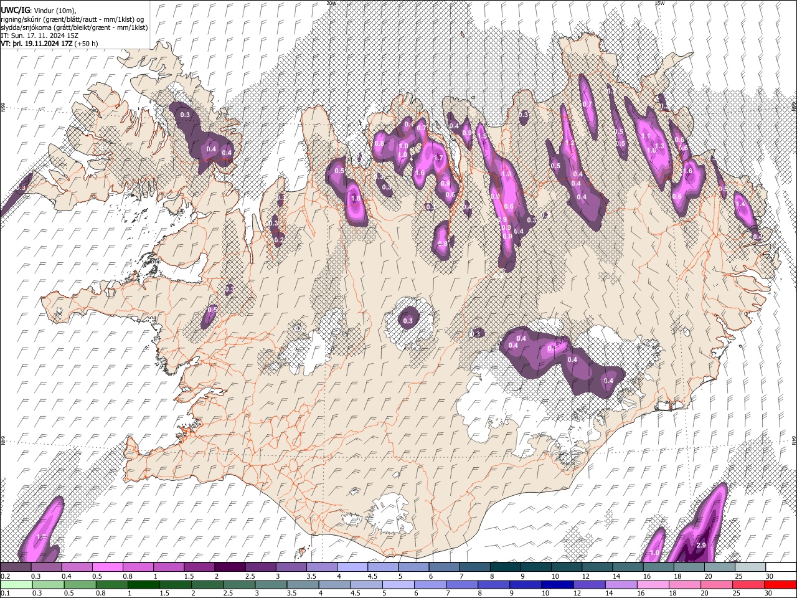Viewport: 797px width, 598px height.
Task: Click the valid time line 'VT: þri. 19.11.2024 17Z (+50 h)'
Action: (x=49, y=44)
